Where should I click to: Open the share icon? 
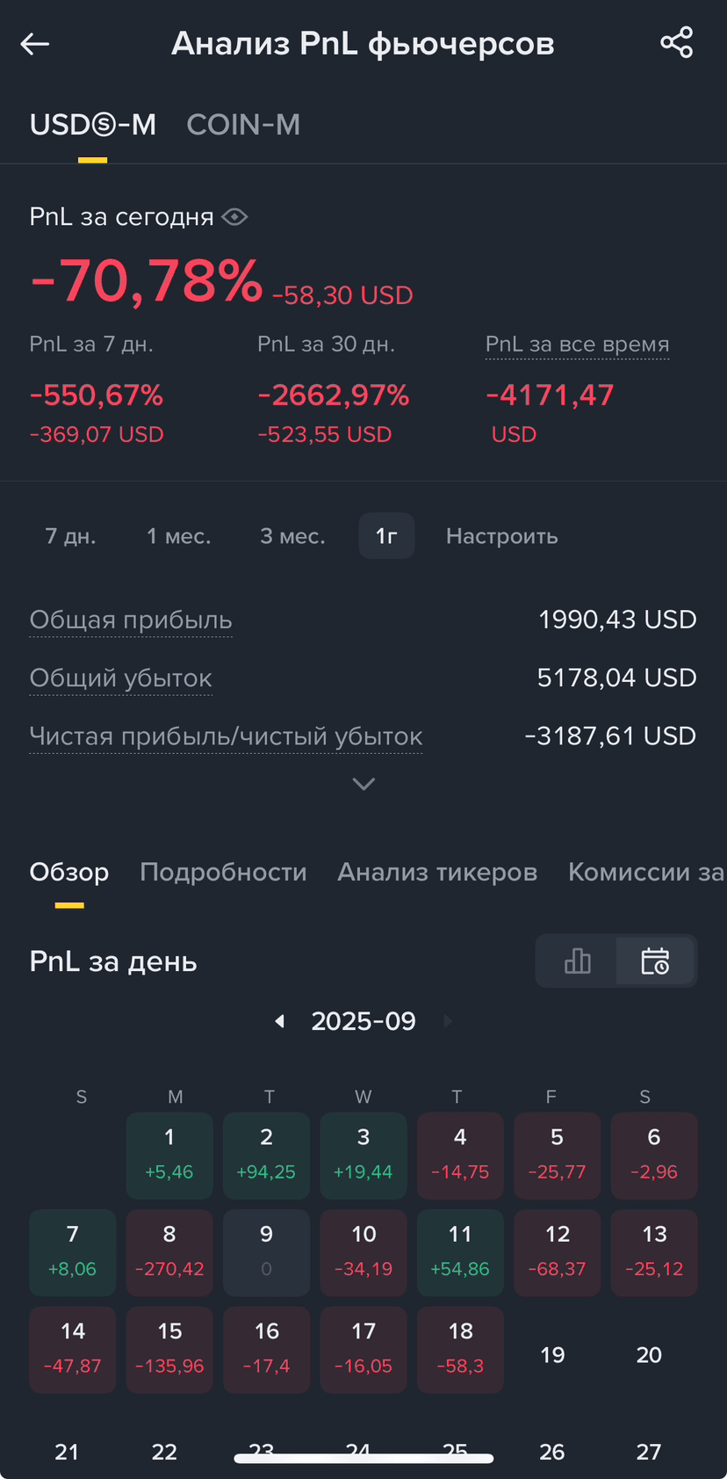click(676, 42)
